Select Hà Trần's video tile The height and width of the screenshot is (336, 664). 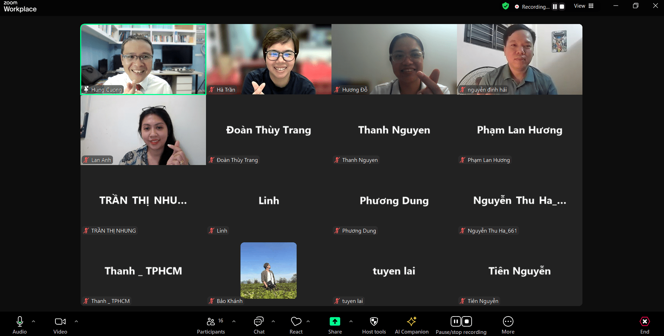269,59
